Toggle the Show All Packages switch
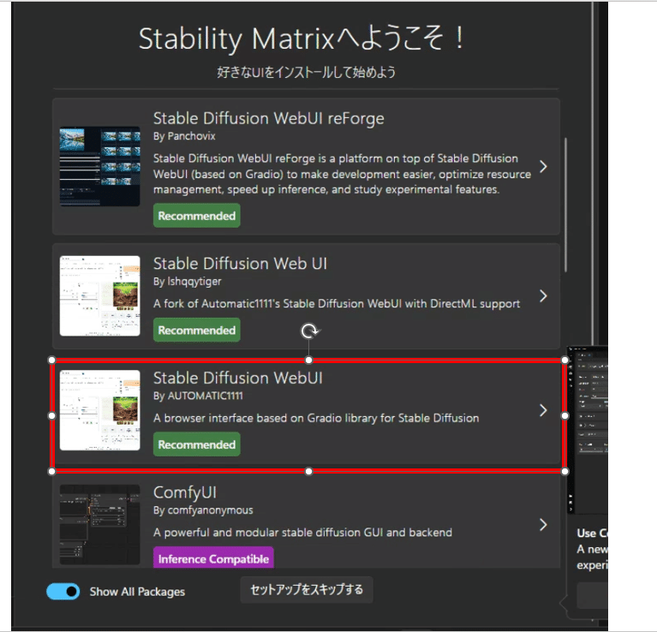Viewport: 657px width, 632px height. 63,592
